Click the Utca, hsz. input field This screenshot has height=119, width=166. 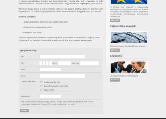tap(90, 63)
